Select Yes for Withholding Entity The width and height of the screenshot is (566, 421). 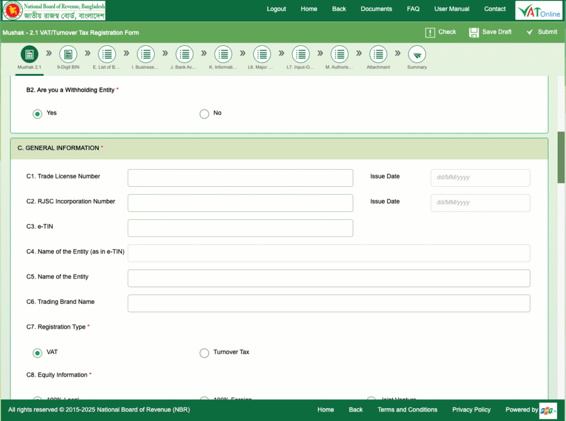(x=37, y=114)
